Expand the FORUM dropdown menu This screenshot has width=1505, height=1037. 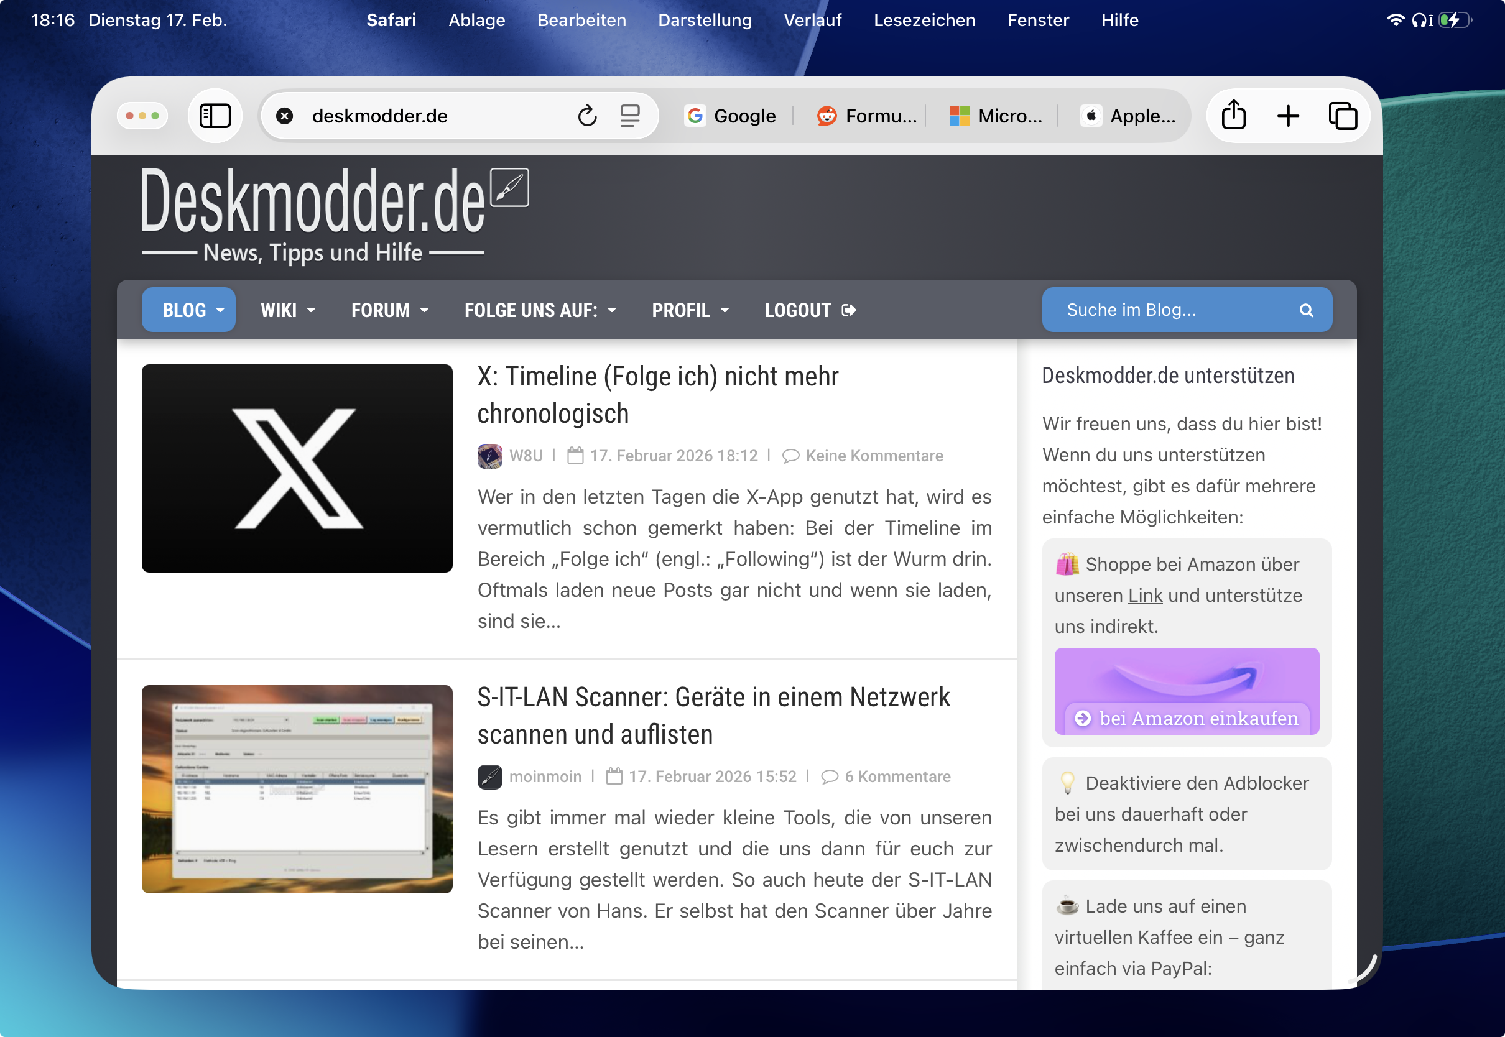(390, 311)
